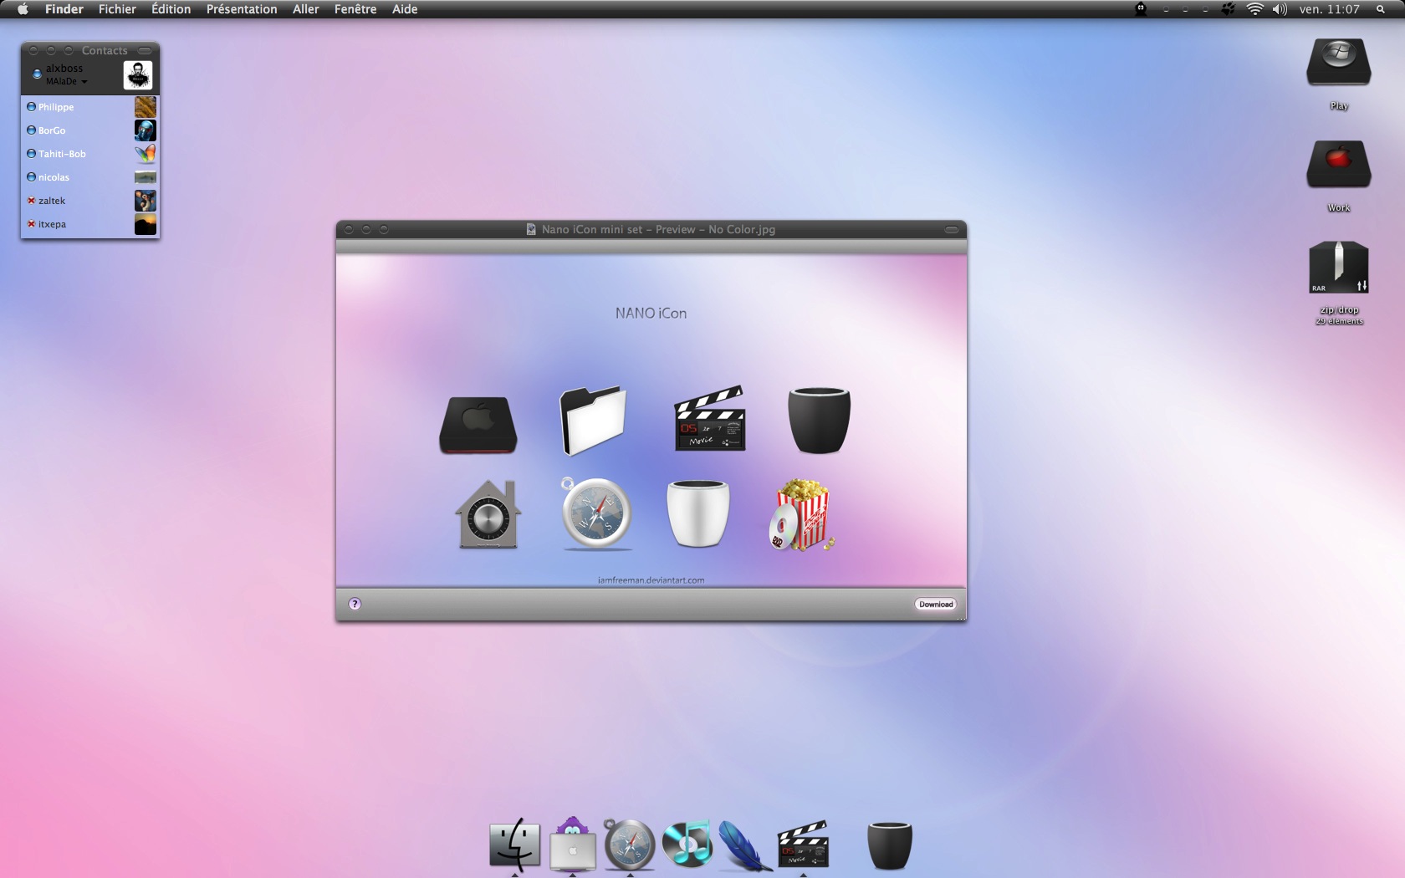Image resolution: width=1405 pixels, height=878 pixels.
Task: Open the Fenêtre menu
Action: [355, 9]
